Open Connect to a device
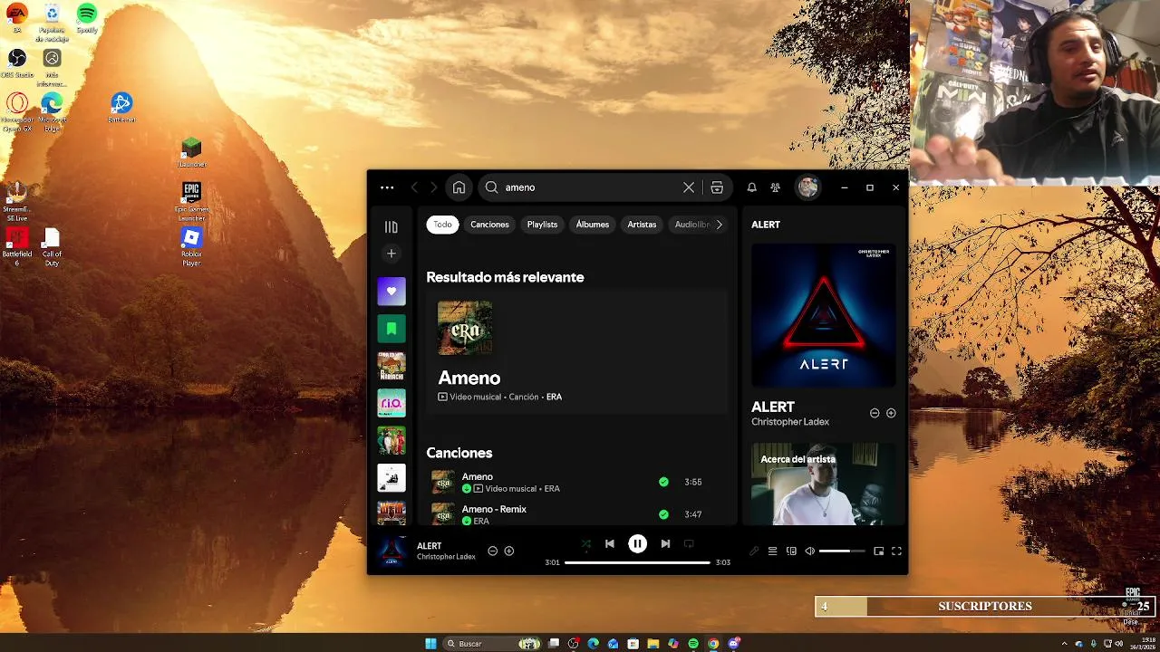The height and width of the screenshot is (652, 1160). pyautogui.click(x=791, y=551)
